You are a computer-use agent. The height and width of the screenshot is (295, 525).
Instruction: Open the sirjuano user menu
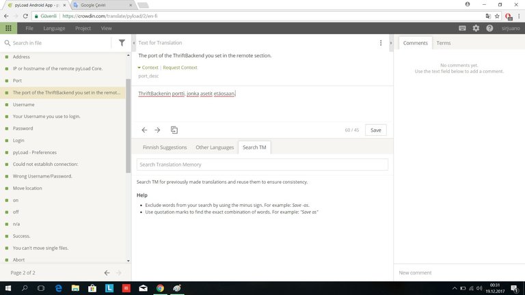(511, 29)
